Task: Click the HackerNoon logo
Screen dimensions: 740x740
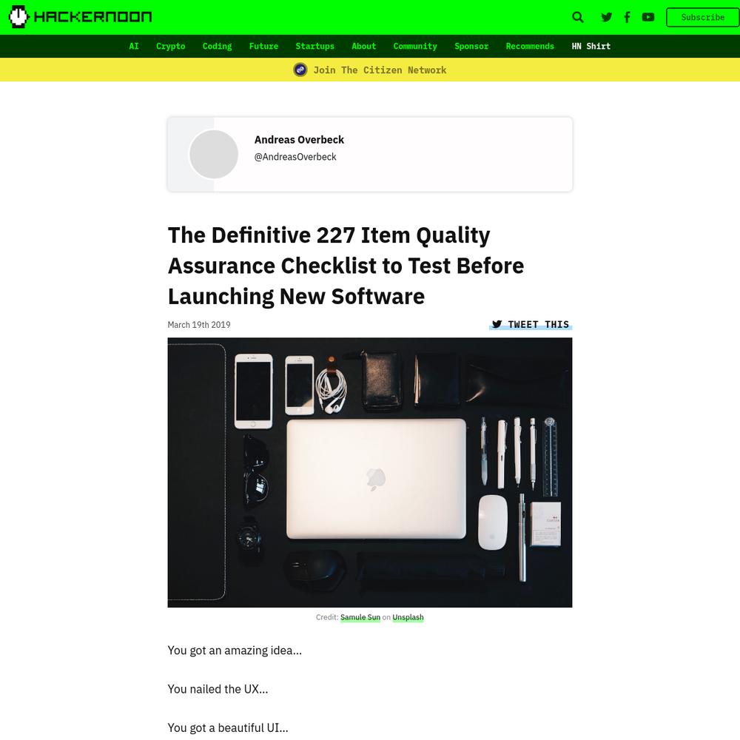Action: (81, 17)
